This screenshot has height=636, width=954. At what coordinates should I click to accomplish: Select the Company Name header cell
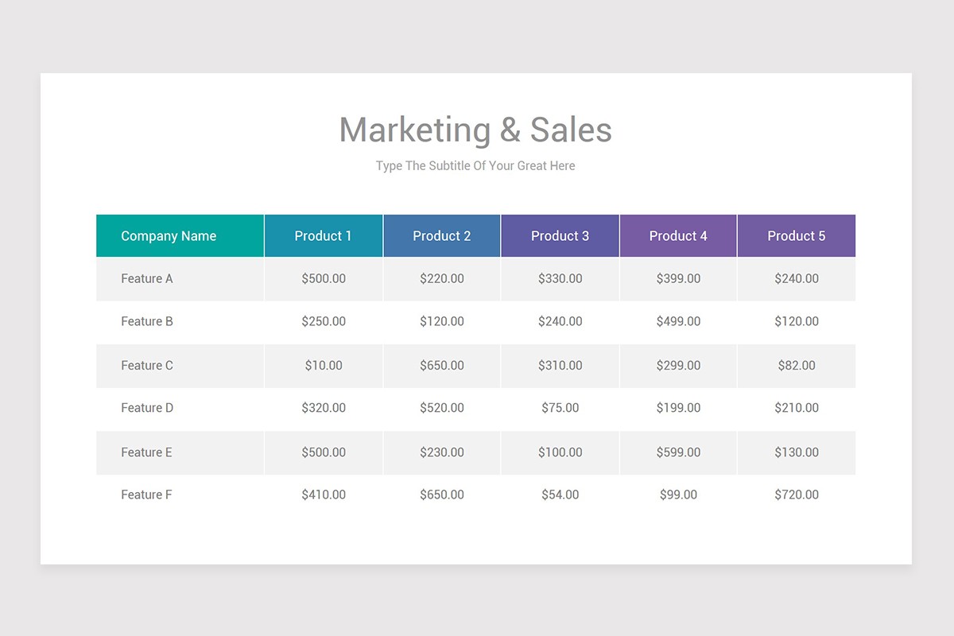click(180, 236)
